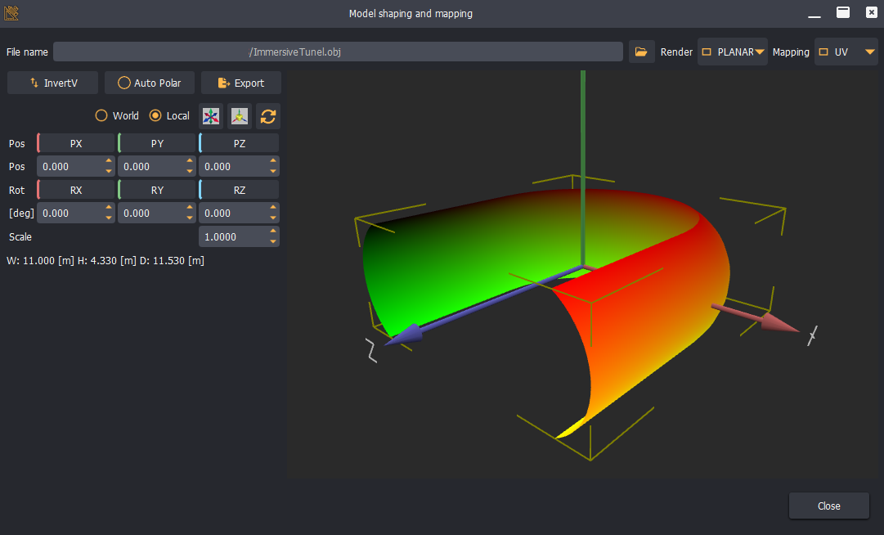Click the orange refresh reset icon
Screen dimensions: 884x535
point(268,116)
